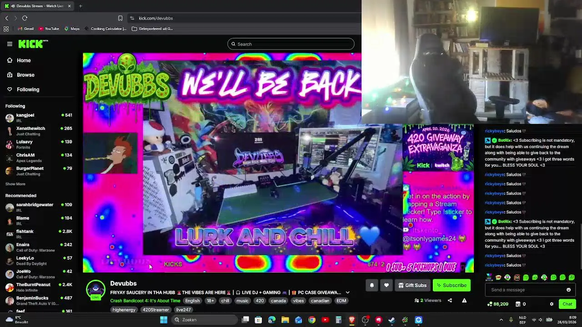The image size is (582, 327).
Task: Click the report warning triangle icon
Action: [x=464, y=300]
